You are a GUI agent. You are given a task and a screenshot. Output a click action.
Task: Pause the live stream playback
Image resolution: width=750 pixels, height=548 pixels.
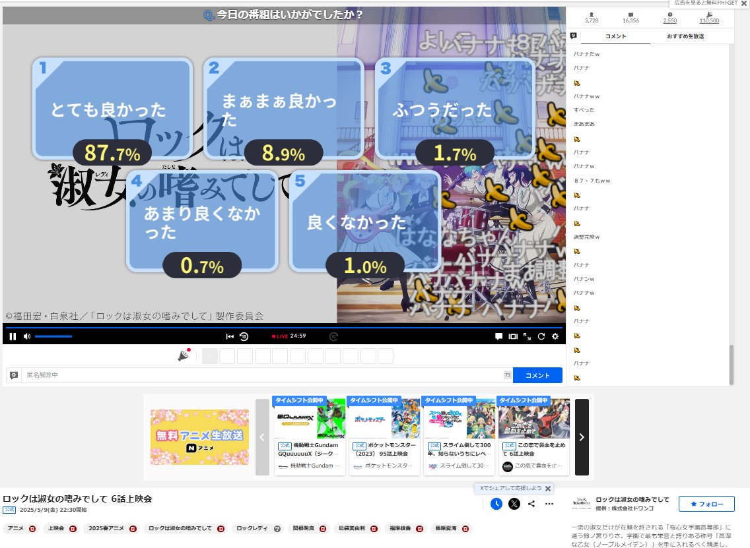point(13,336)
